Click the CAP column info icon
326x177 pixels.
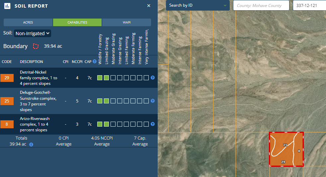95,61
